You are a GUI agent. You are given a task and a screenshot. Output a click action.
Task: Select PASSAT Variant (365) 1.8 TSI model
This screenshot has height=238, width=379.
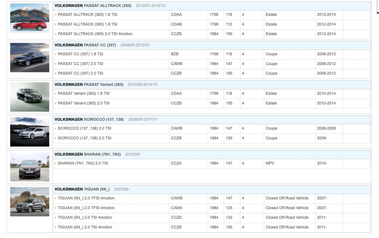[x=84, y=93]
